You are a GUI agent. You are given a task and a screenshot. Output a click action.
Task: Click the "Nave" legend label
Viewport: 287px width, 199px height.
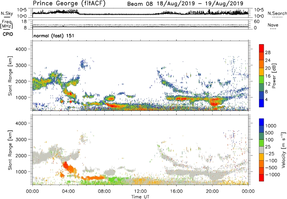tap(273, 25)
